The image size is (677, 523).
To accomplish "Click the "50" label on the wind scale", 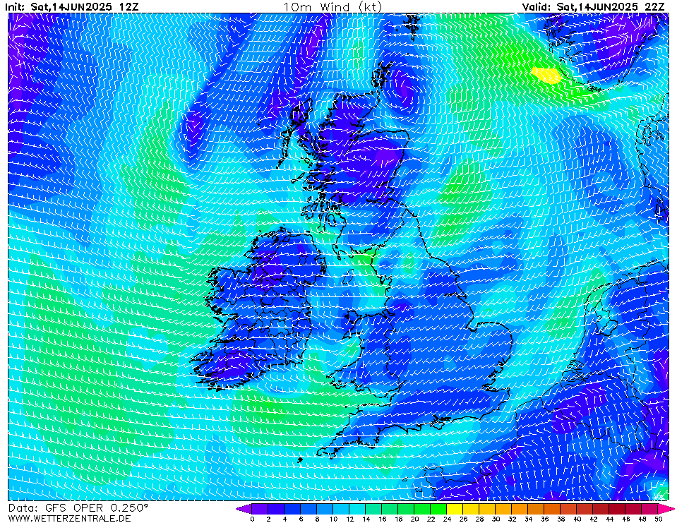I will pyautogui.click(x=659, y=519).
